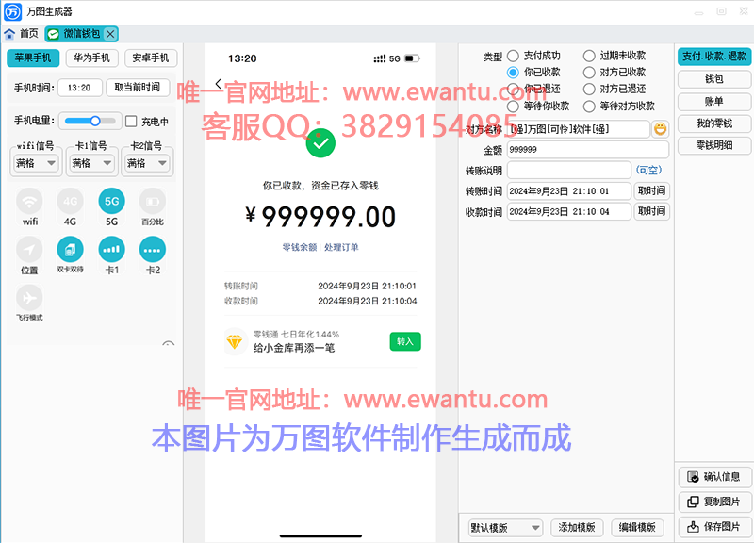The image size is (754, 543).
Task: Toggle the 位置 location icon
Action: pos(30,250)
